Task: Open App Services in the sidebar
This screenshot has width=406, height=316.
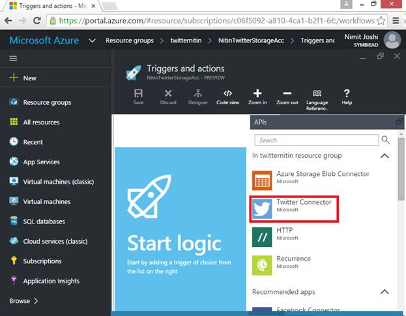Action: tap(42, 162)
